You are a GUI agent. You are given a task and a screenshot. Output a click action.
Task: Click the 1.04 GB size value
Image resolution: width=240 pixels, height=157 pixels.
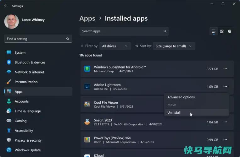tap(212, 122)
